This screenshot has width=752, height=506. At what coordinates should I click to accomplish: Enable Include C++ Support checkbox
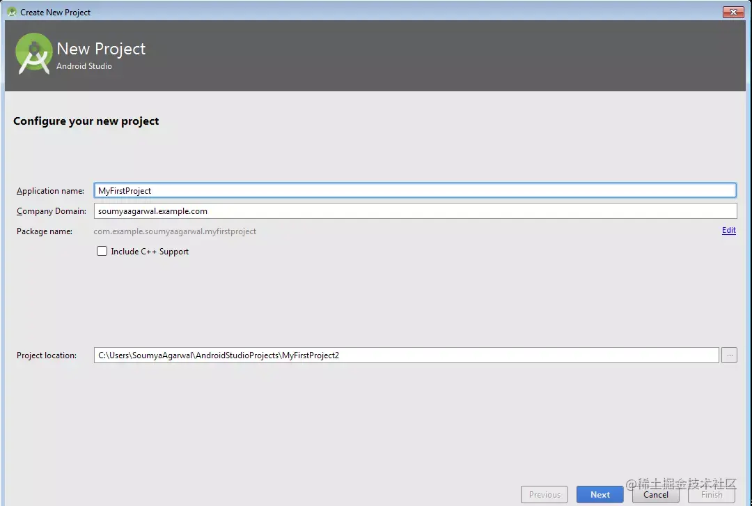point(102,251)
